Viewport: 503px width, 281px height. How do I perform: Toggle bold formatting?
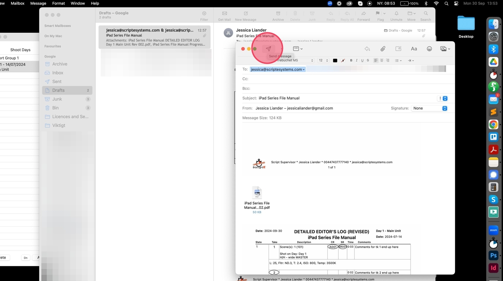point(351,60)
